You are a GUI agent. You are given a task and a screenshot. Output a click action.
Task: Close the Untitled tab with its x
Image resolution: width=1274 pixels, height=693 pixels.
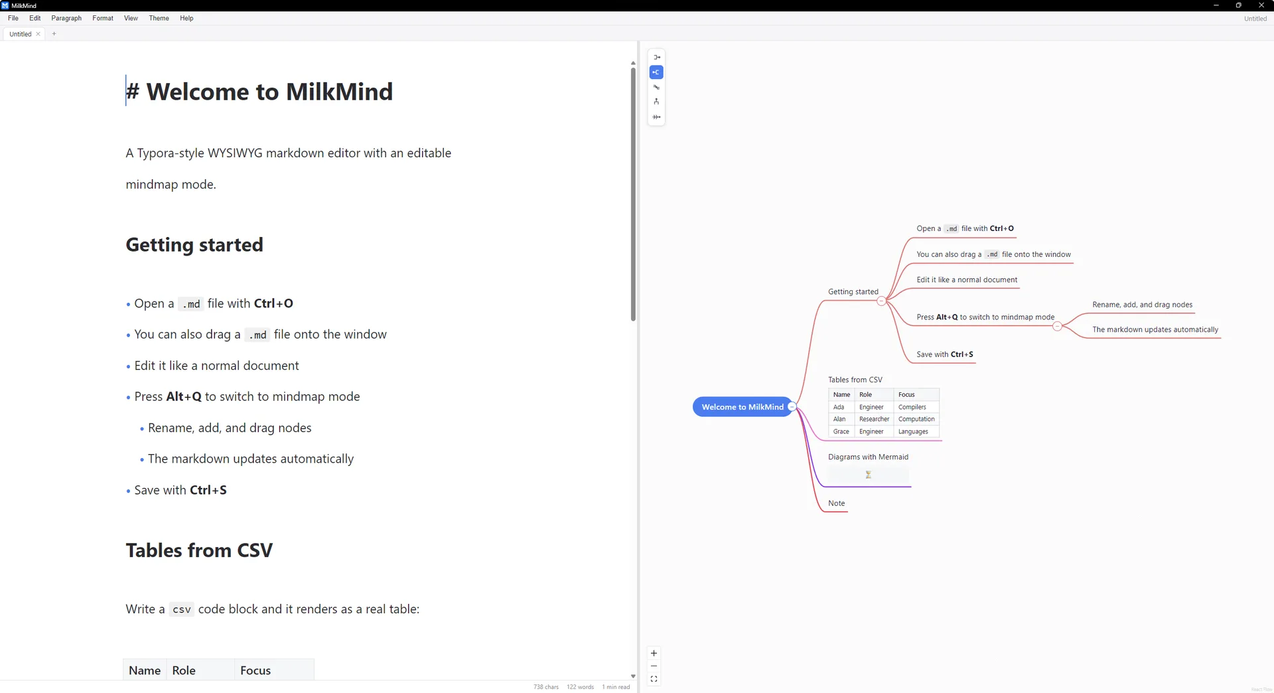38,34
